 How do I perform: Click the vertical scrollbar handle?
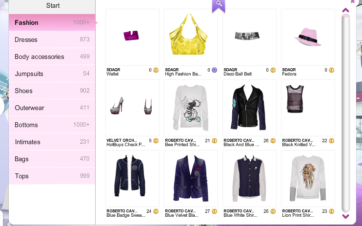point(345,113)
